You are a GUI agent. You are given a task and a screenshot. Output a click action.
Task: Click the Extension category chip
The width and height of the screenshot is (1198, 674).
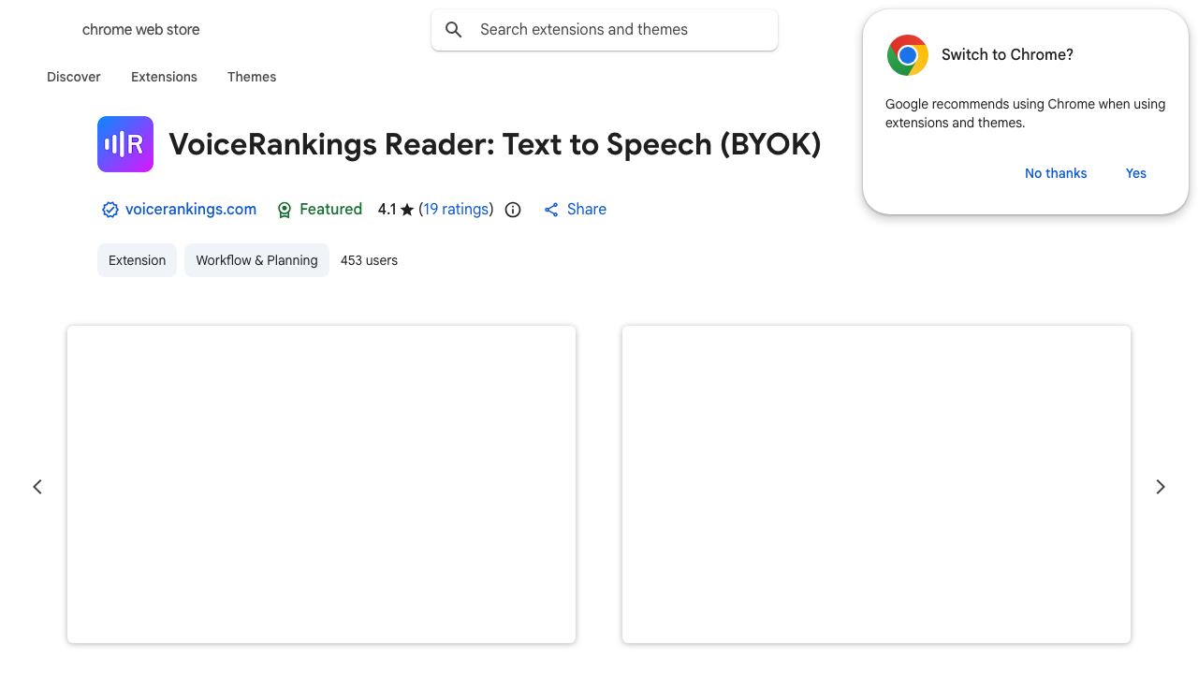pos(137,260)
